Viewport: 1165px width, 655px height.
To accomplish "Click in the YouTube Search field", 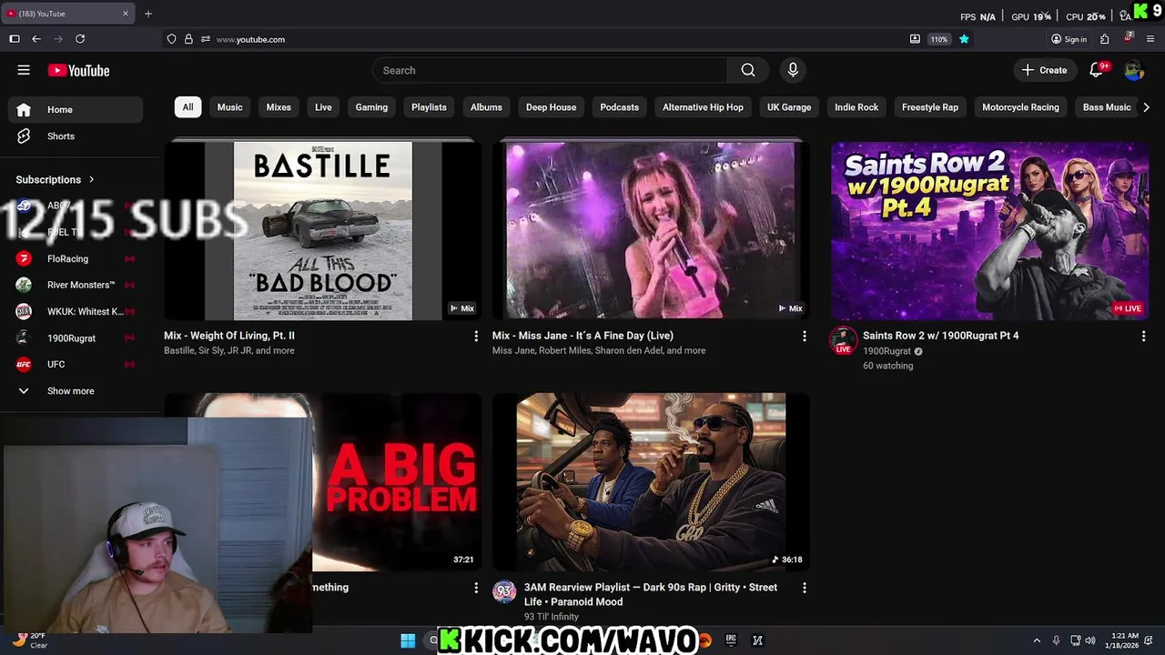I will click(550, 70).
